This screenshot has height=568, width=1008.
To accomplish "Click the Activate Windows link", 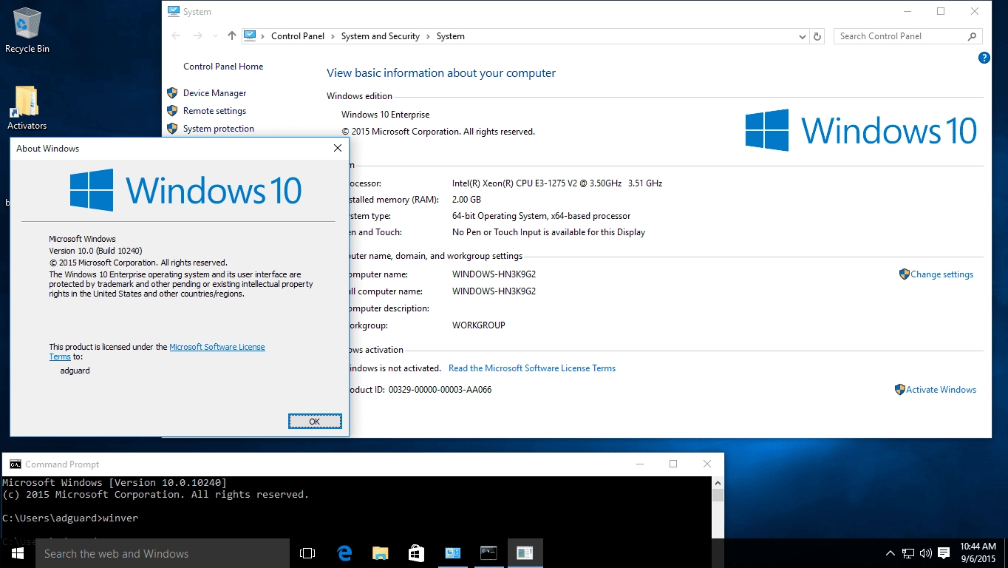I will (x=941, y=390).
